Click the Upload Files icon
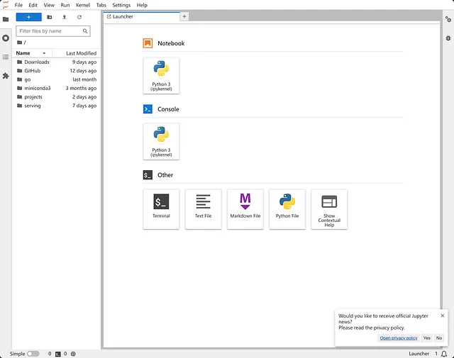The width and height of the screenshot is (454, 358). coord(65,17)
